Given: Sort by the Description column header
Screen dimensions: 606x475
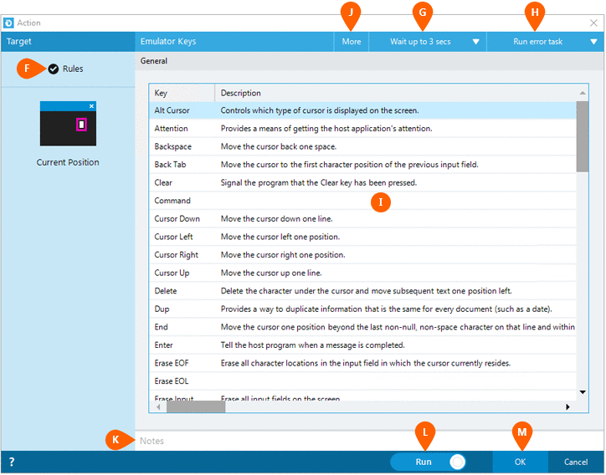Looking at the screenshot, I should (395, 93).
